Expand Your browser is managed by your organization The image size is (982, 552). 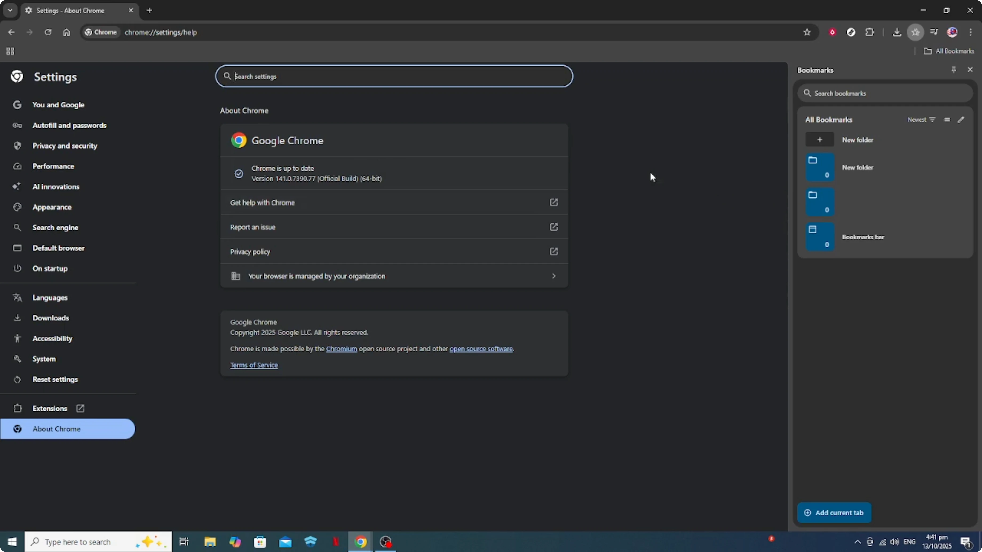point(394,276)
